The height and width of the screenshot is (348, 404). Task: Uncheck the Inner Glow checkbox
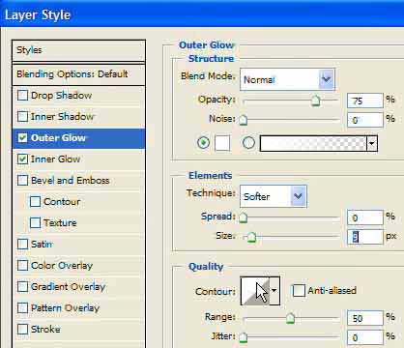tap(22, 159)
